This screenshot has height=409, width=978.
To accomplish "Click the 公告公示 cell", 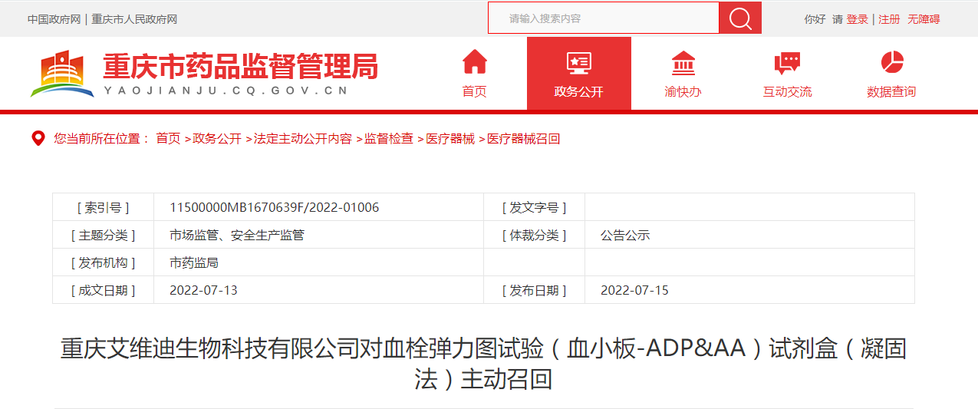I will pyautogui.click(x=625, y=235).
